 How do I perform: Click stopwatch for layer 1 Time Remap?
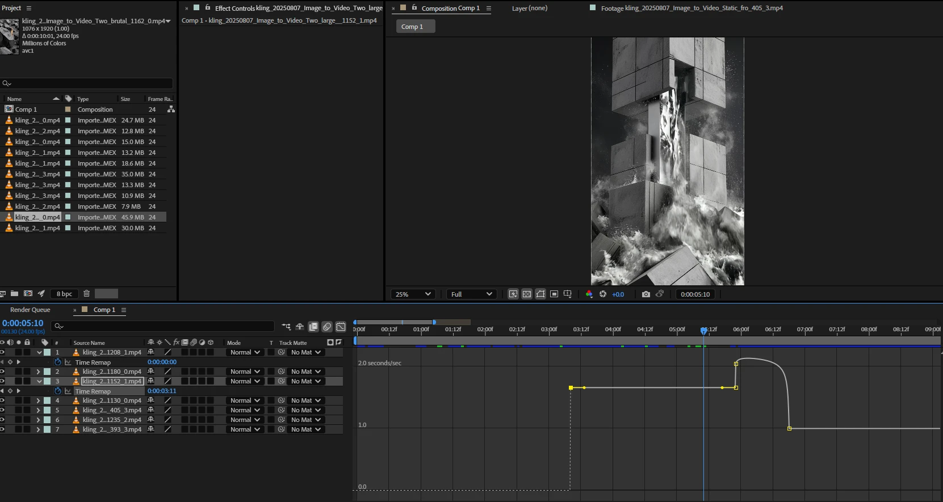[57, 362]
